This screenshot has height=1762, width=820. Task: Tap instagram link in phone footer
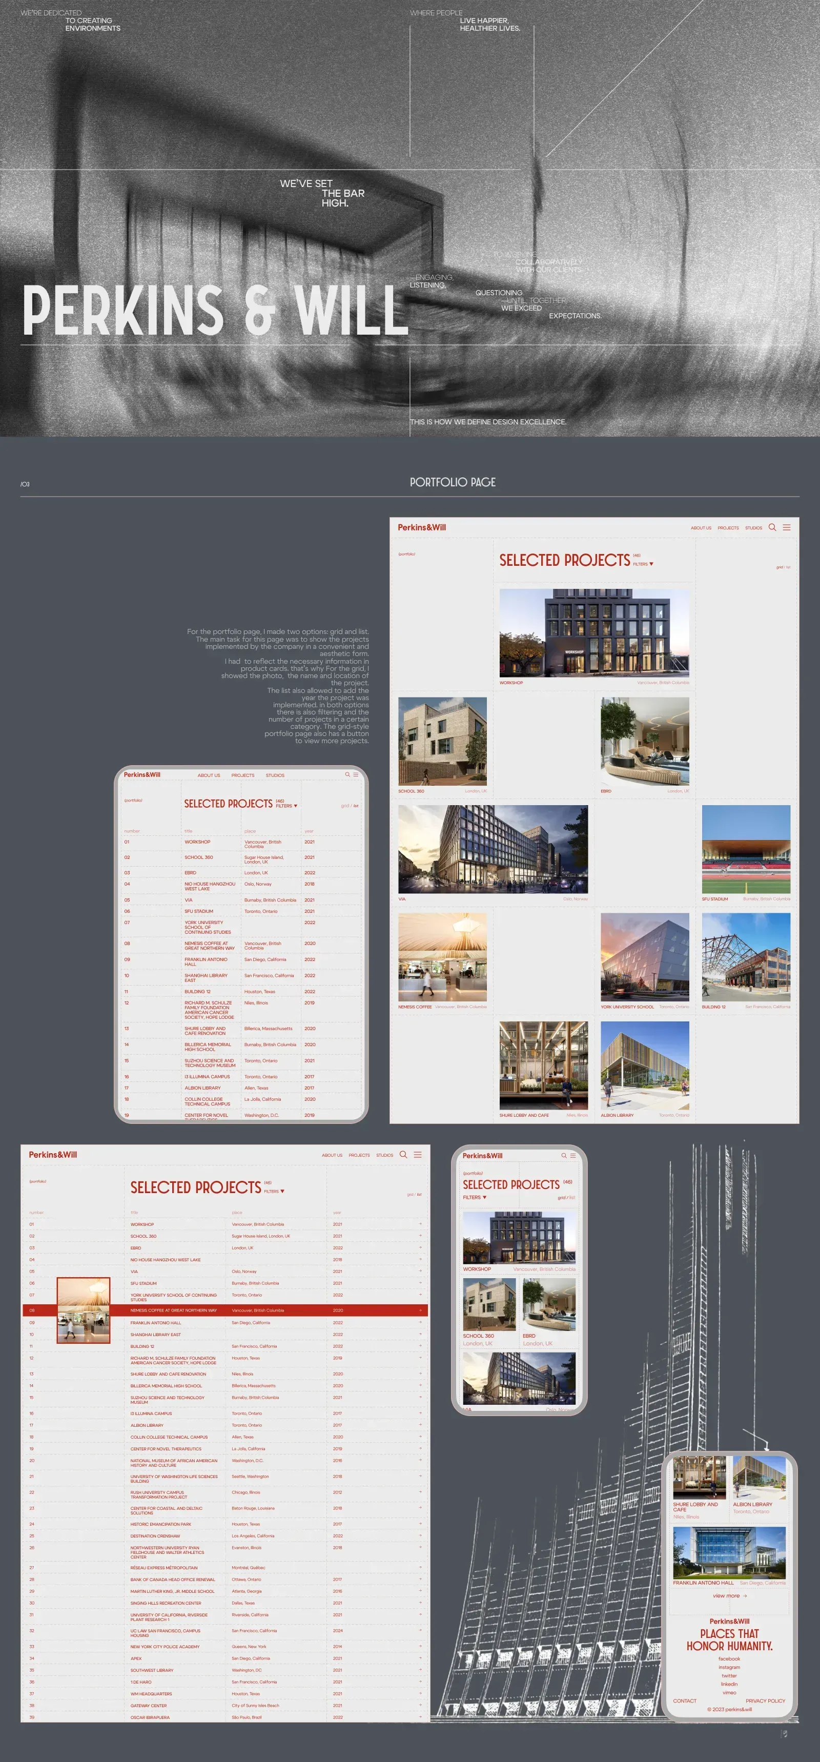click(729, 1667)
